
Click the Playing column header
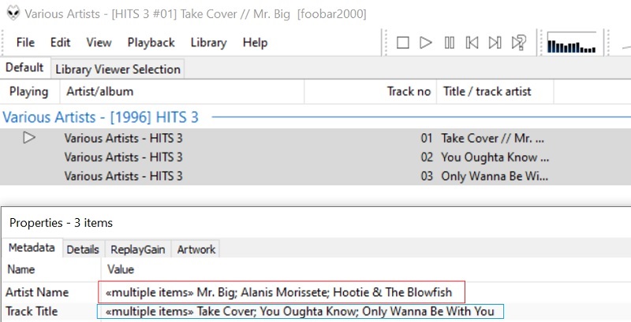click(x=29, y=91)
